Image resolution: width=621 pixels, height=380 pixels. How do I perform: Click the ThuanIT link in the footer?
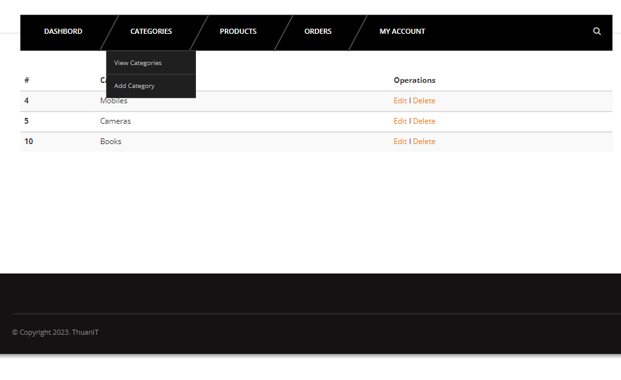tap(85, 332)
